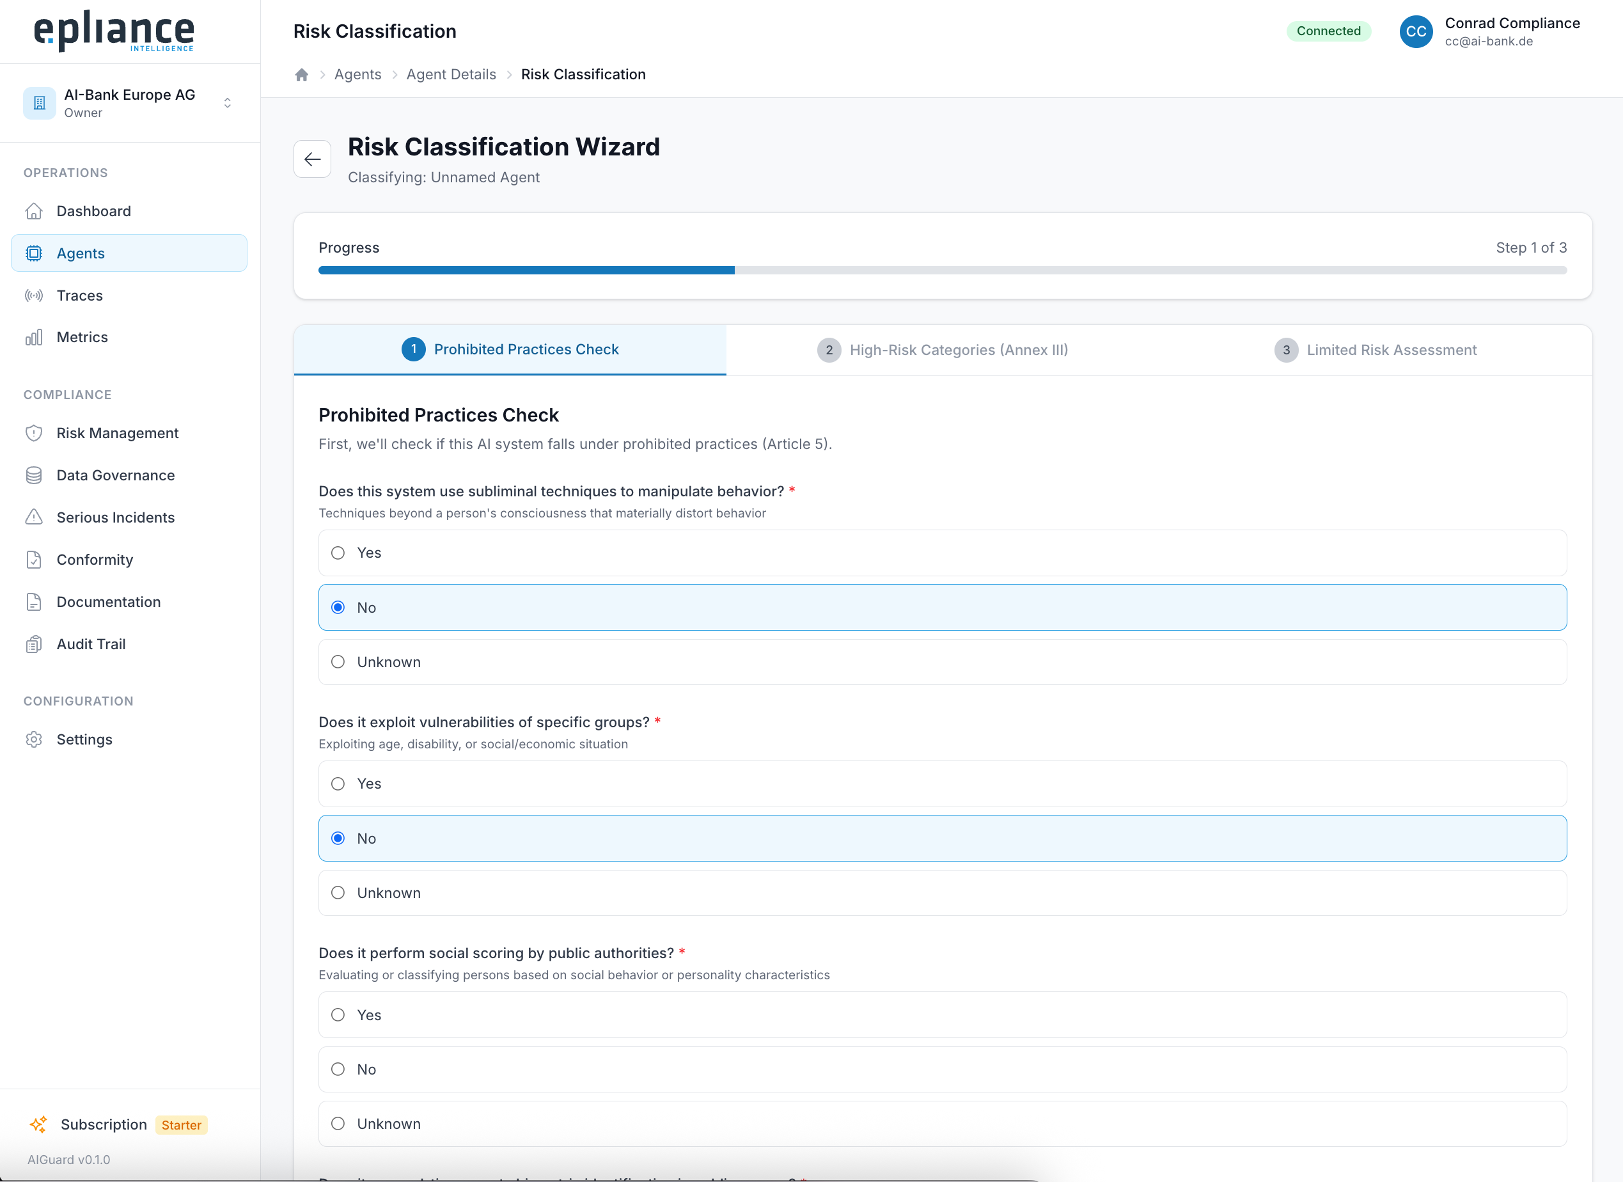Viewport: 1623px width, 1182px height.
Task: Switch to High-Risk Categories (Annex III) step
Action: (x=943, y=350)
